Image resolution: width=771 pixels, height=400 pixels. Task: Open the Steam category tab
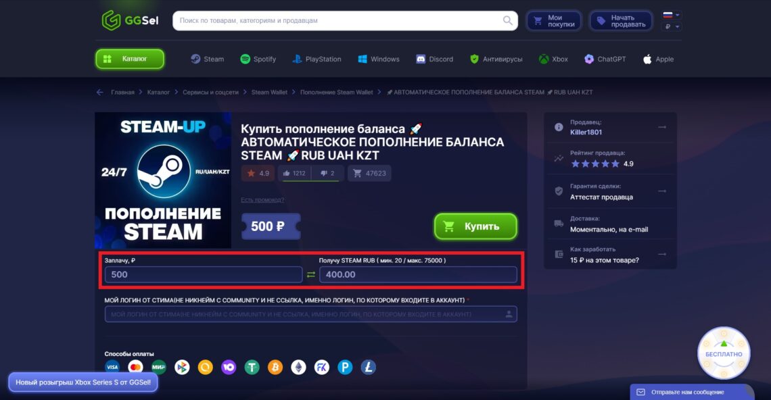207,59
